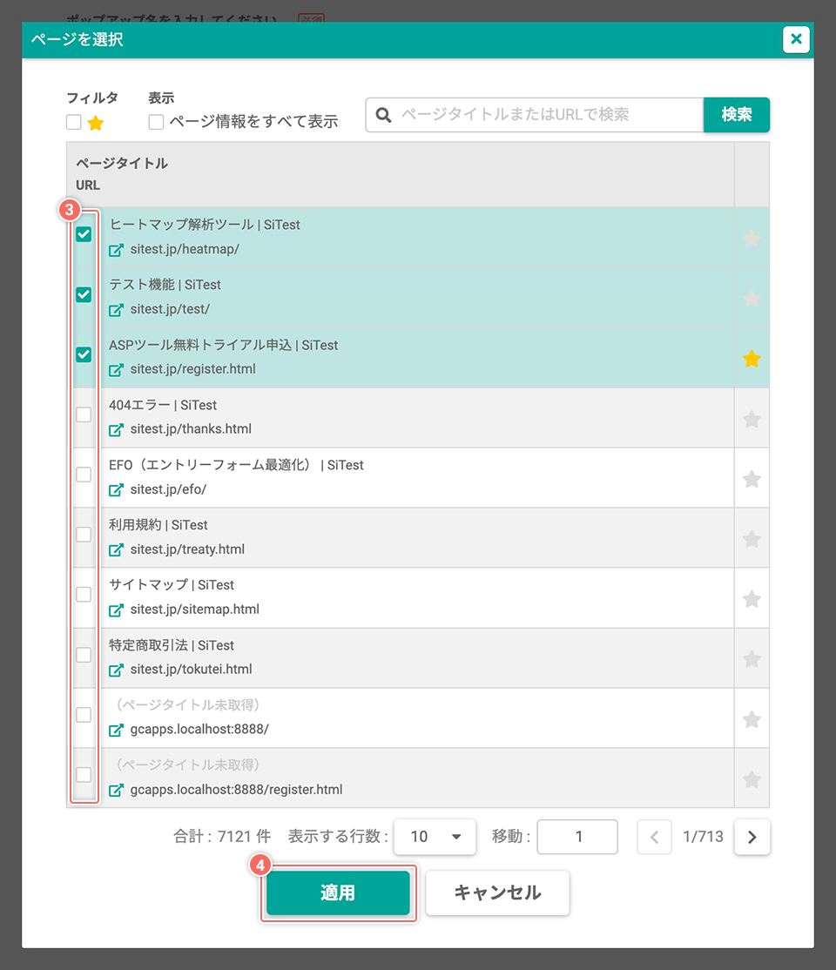Star the EFO（エントリーフォーム最適化） row
836x970 pixels.
pyautogui.click(x=752, y=479)
